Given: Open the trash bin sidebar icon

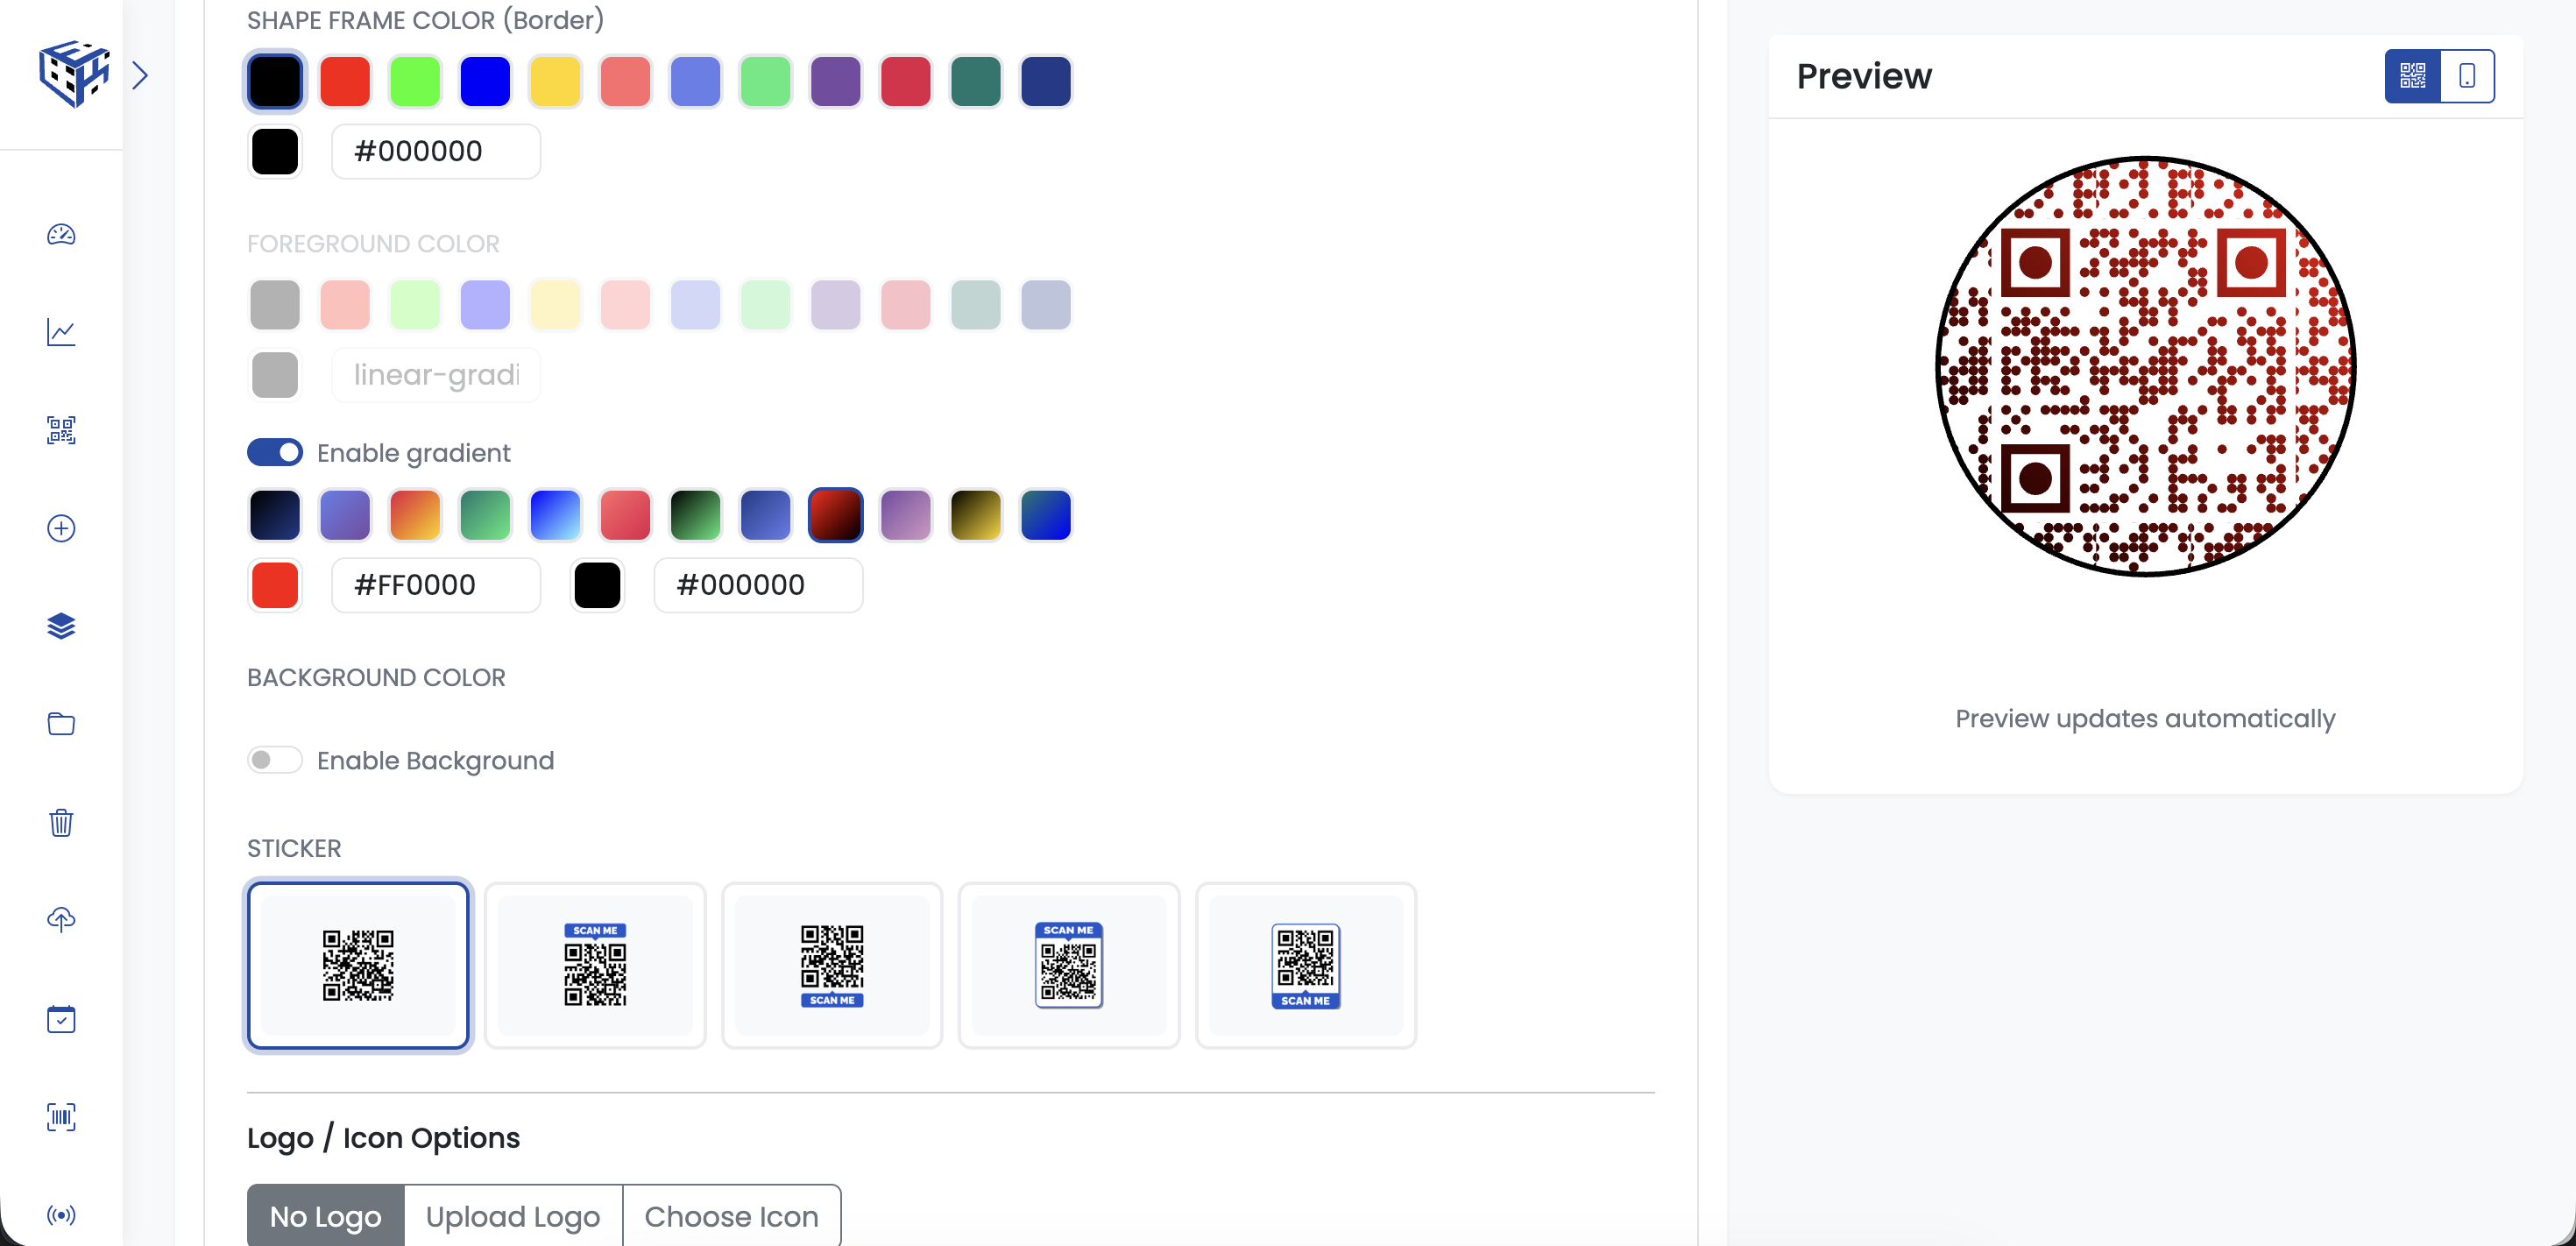Looking at the screenshot, I should (61, 823).
